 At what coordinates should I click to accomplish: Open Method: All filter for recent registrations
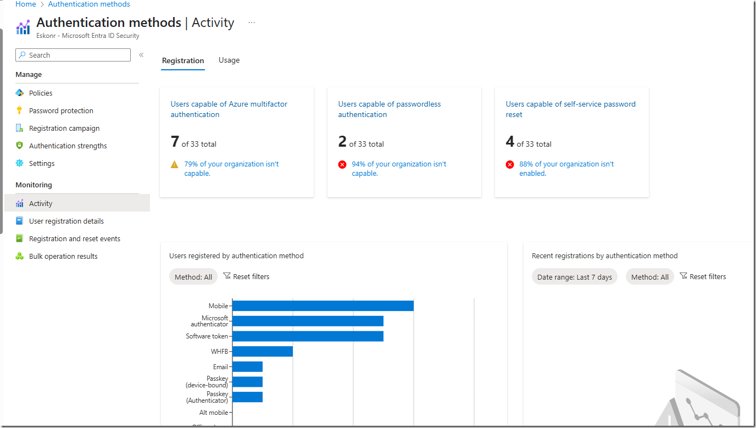(649, 277)
